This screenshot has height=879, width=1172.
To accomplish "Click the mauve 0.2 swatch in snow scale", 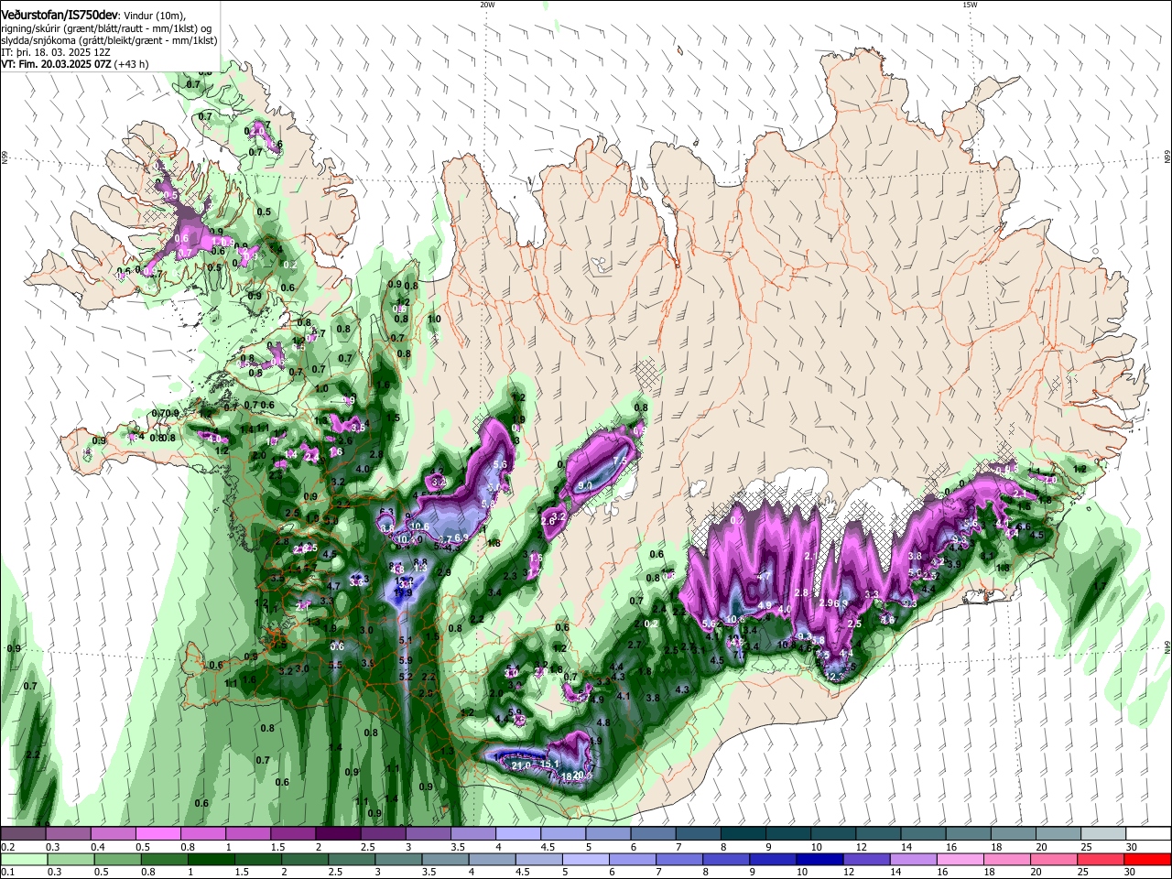I will coord(24,834).
